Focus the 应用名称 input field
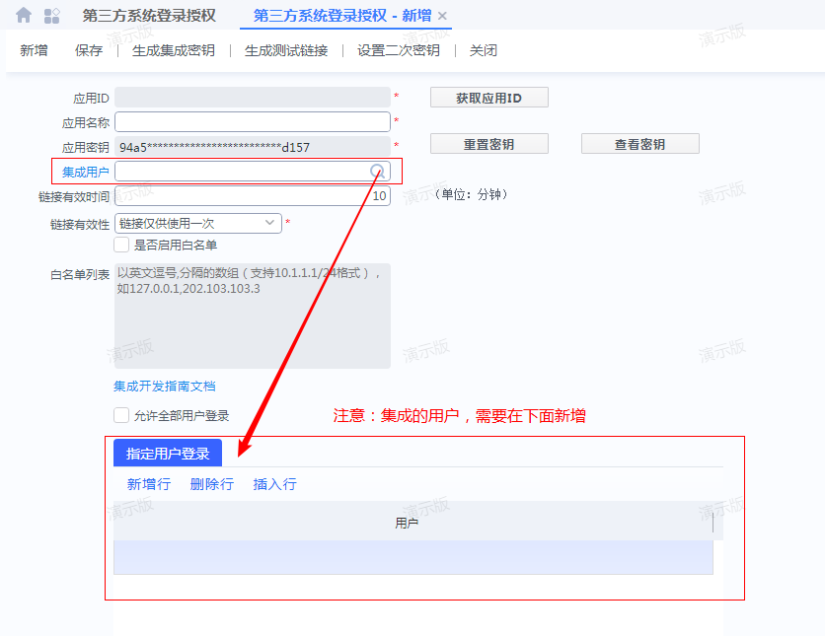Viewport: 825px width, 636px height. point(252,122)
